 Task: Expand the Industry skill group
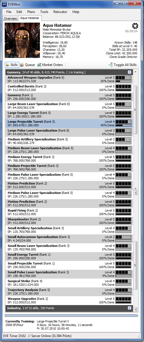tap(129, 308)
